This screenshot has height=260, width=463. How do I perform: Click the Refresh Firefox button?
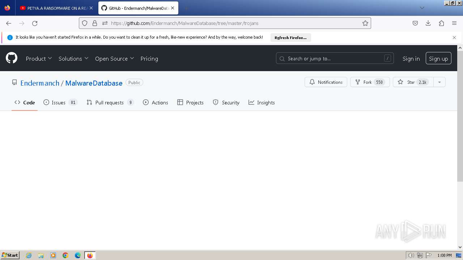point(290,38)
